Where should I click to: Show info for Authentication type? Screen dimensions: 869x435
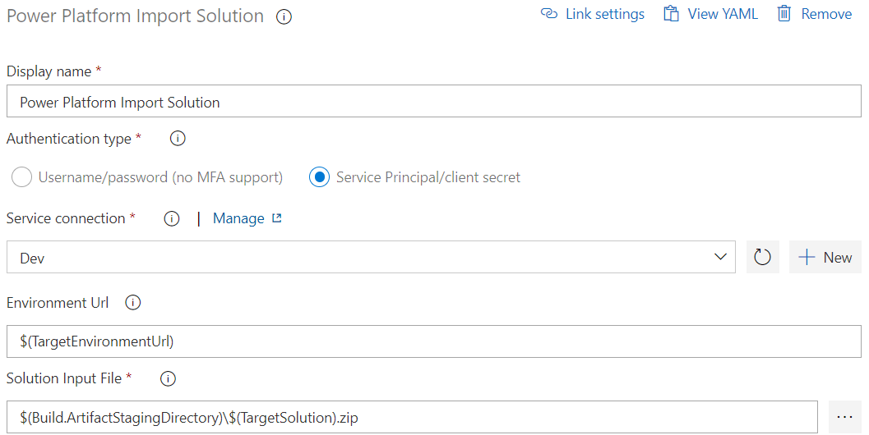coord(178,139)
